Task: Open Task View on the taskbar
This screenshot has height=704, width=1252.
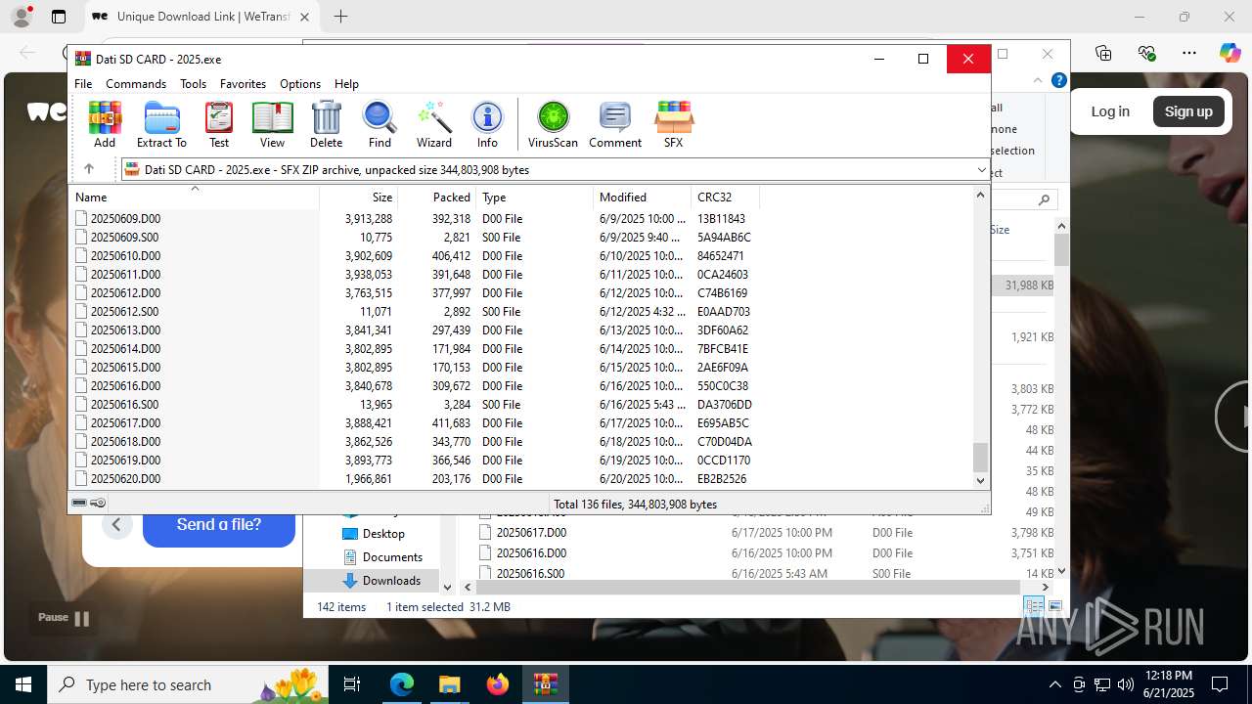Action: pos(352,684)
